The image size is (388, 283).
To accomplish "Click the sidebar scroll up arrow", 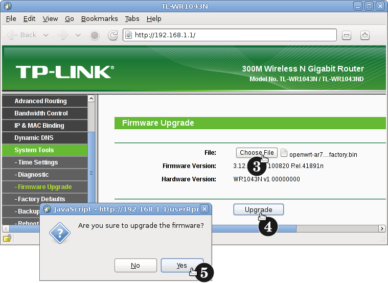I will [x=91, y=99].
